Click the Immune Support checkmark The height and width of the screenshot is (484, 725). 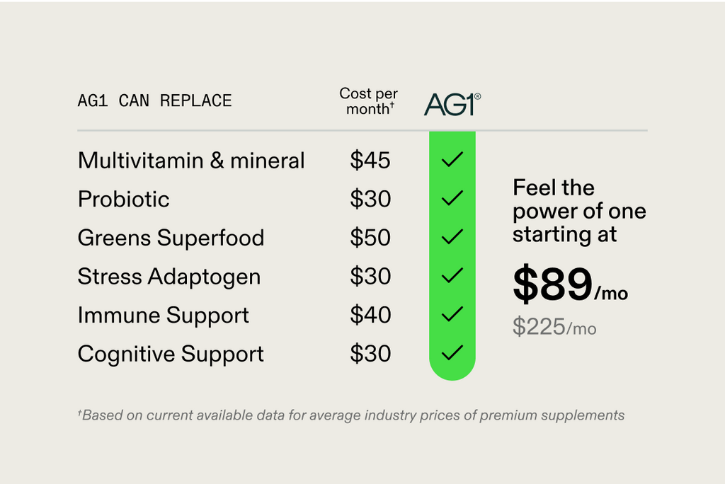click(452, 314)
